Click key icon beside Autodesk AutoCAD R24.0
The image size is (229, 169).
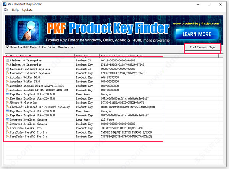click(x=8, y=86)
